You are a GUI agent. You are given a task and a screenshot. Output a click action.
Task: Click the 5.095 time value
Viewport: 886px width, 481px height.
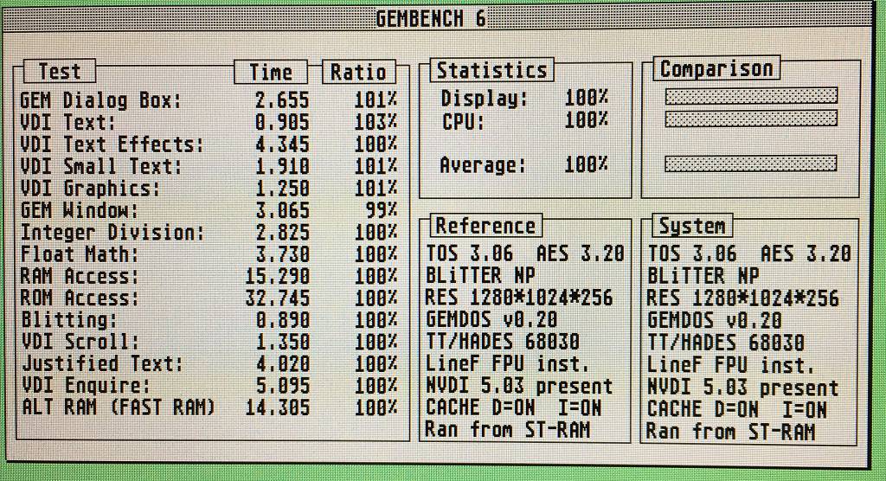[282, 386]
